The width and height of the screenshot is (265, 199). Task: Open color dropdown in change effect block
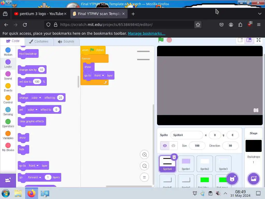coord(36,98)
